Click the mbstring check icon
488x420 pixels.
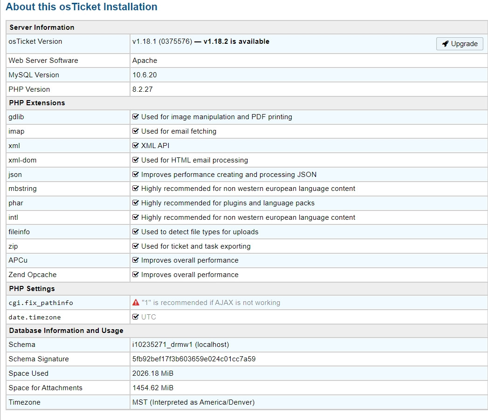click(135, 188)
